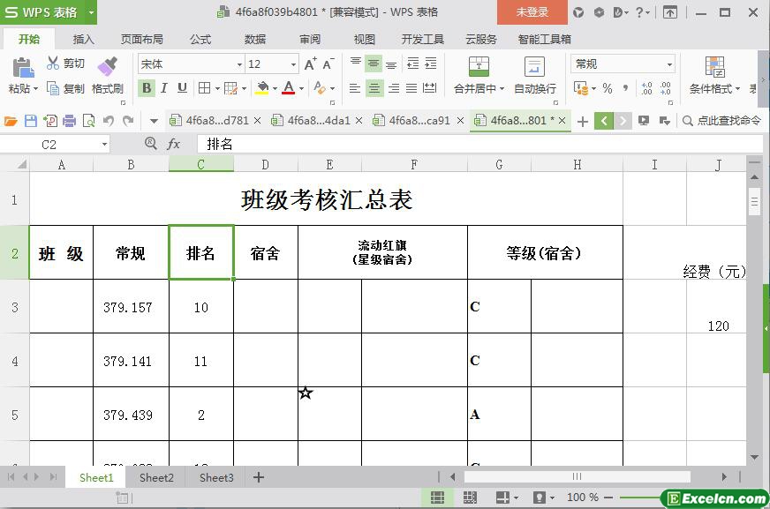Open the Sheet2 worksheet tab
770x509 pixels.
click(x=156, y=477)
